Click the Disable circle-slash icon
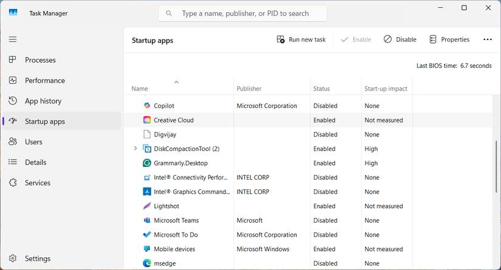This screenshot has width=501, height=270. coord(387,39)
